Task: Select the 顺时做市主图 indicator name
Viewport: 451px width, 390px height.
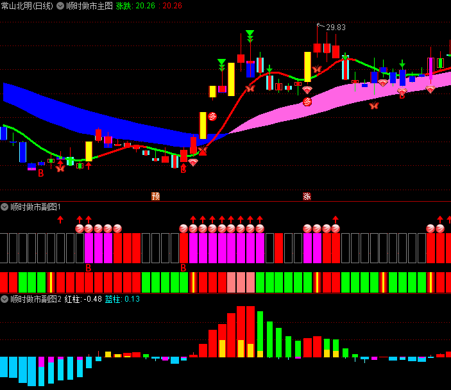Action: [x=89, y=6]
